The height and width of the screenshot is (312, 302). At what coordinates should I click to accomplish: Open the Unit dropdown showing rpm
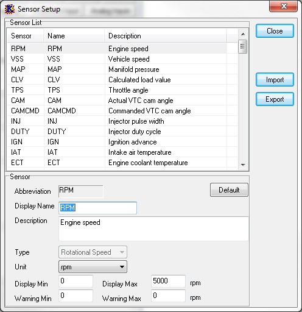click(93, 267)
